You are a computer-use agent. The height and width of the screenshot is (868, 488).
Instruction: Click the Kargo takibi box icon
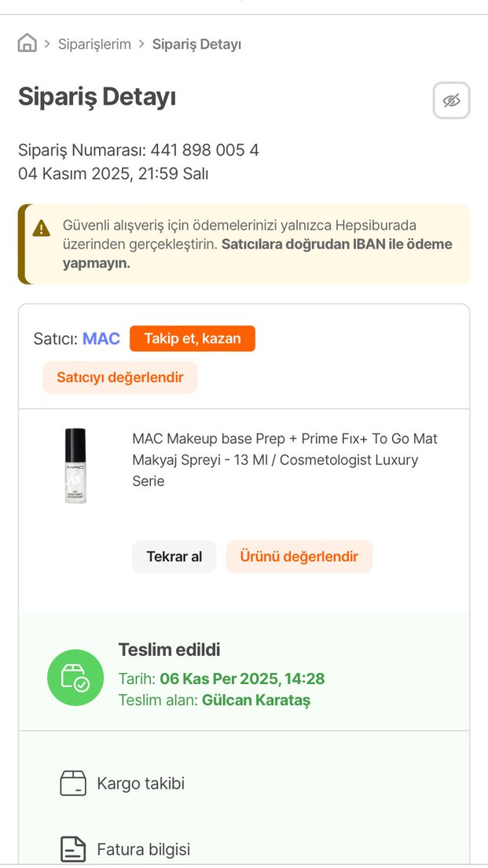(x=73, y=783)
